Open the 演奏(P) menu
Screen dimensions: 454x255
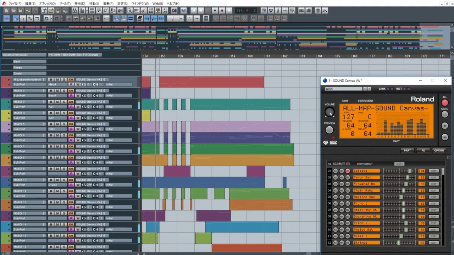(x=108, y=4)
